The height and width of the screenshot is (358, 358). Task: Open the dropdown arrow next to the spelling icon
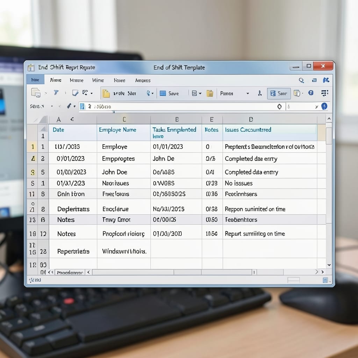92,93
